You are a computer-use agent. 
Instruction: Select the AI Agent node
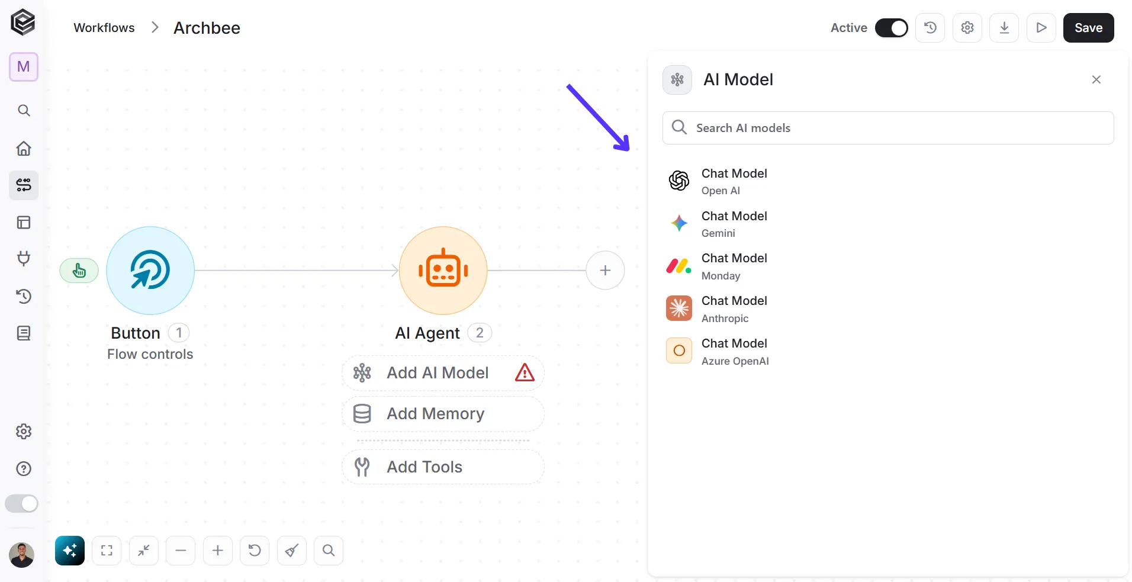443,271
